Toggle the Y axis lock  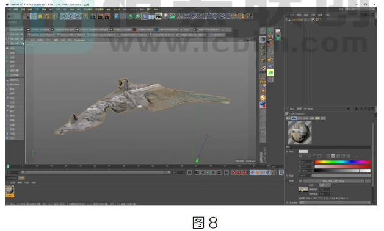coord(71,16)
